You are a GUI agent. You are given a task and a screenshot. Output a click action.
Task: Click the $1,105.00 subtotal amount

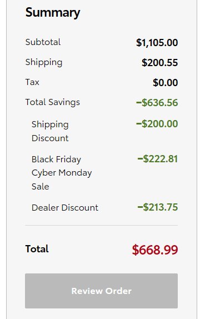157,43
